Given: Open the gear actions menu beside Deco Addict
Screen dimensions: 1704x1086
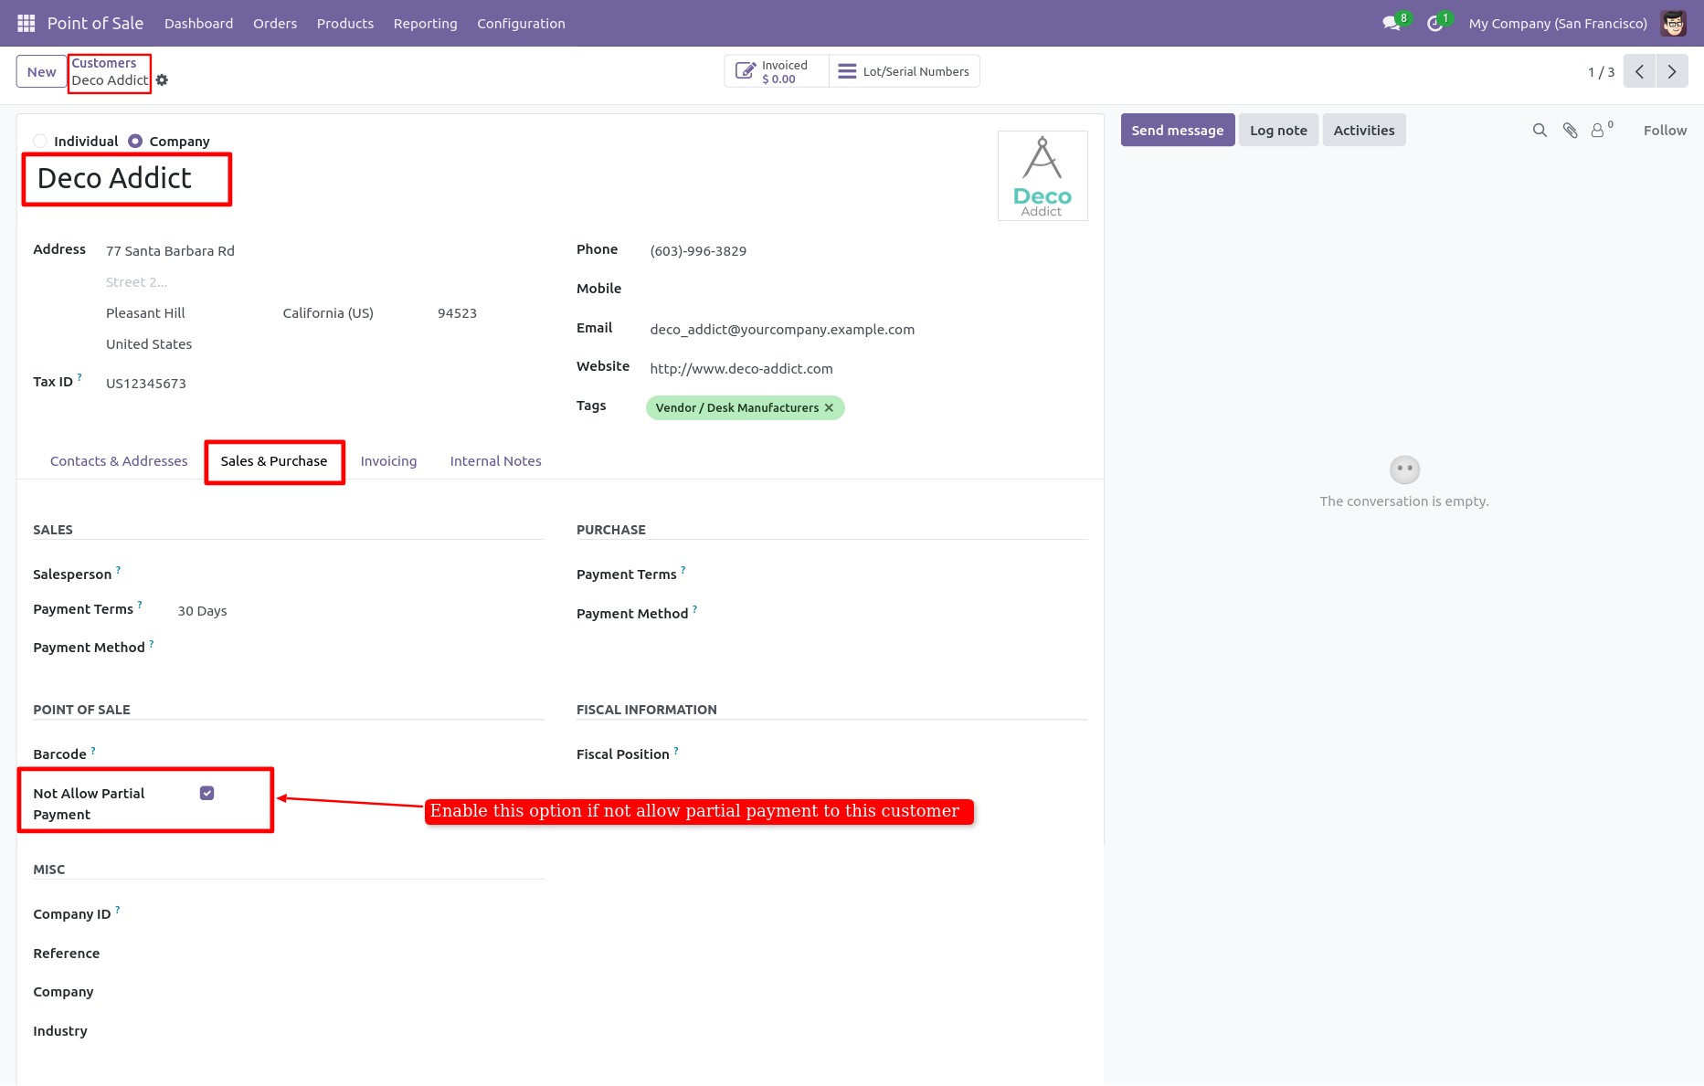Looking at the screenshot, I should pos(162,80).
